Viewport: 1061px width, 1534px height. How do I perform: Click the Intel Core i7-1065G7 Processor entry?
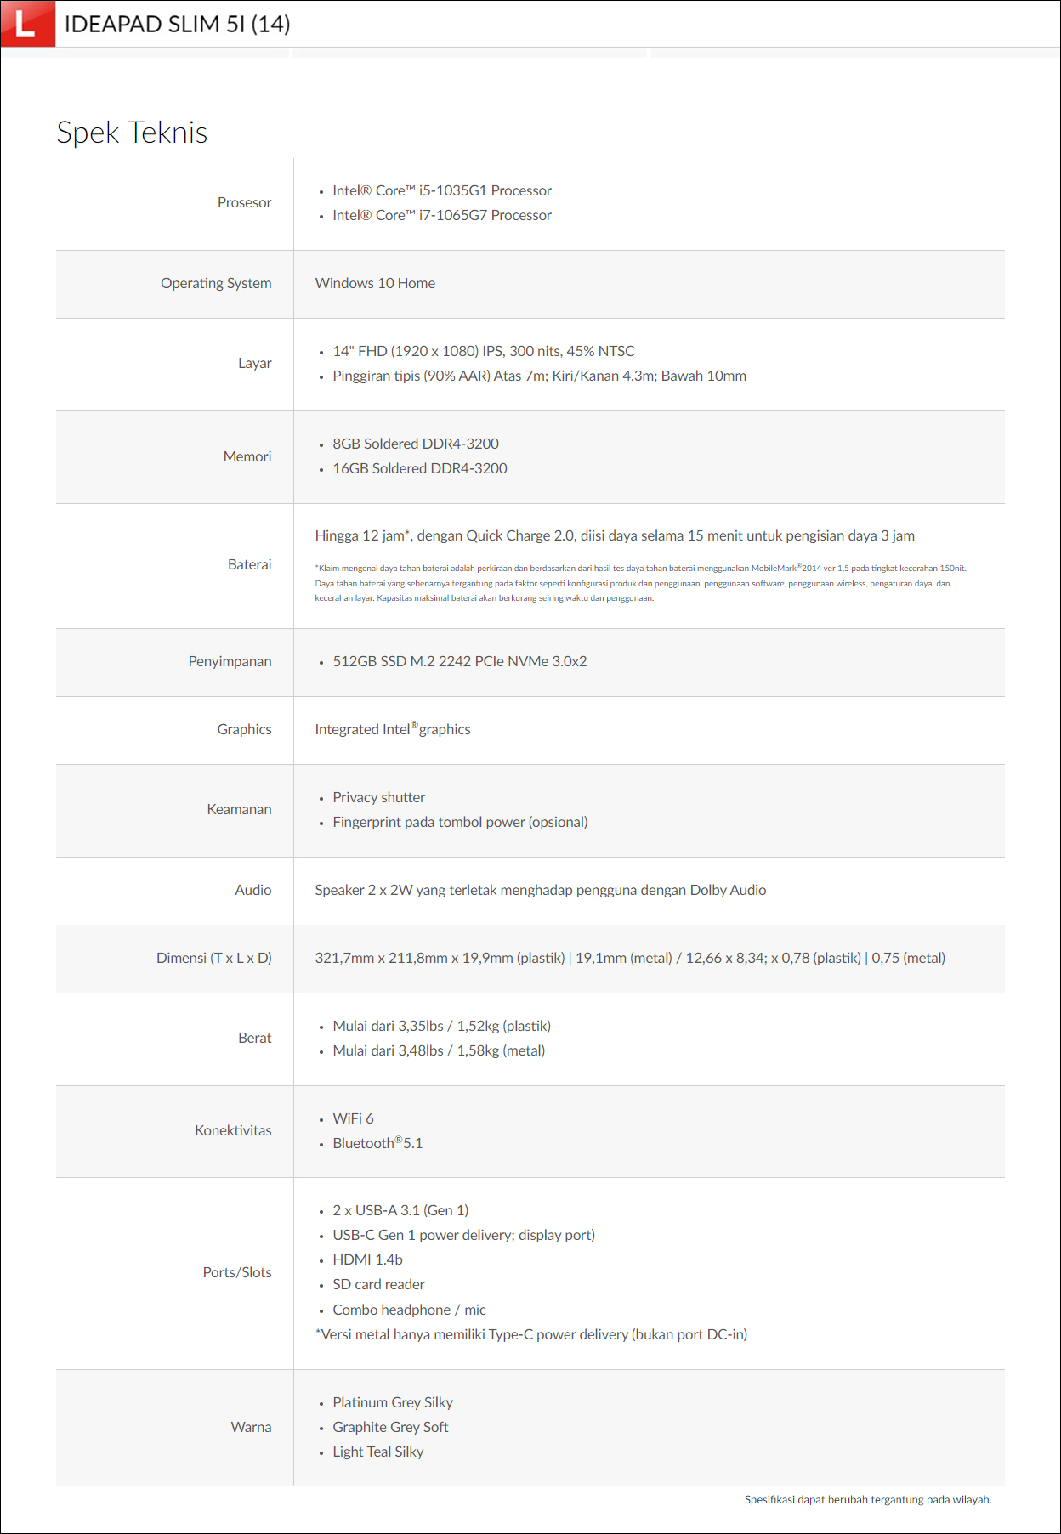[441, 215]
